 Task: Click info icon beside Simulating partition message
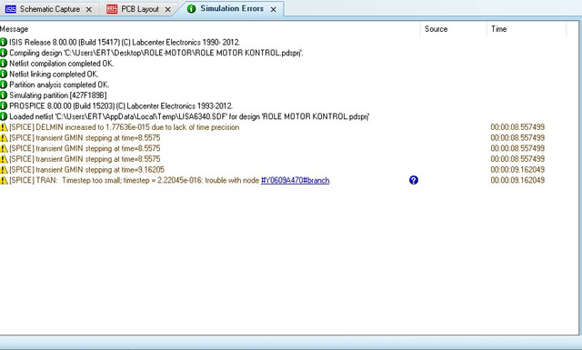(4, 95)
